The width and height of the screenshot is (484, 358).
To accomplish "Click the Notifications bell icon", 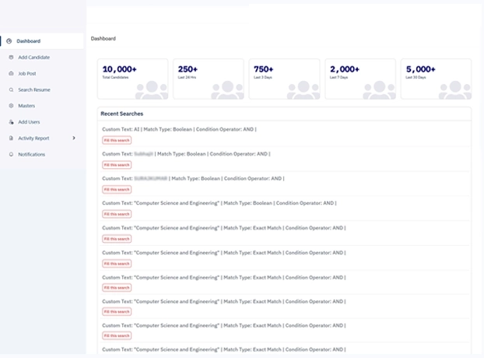I will click(11, 154).
